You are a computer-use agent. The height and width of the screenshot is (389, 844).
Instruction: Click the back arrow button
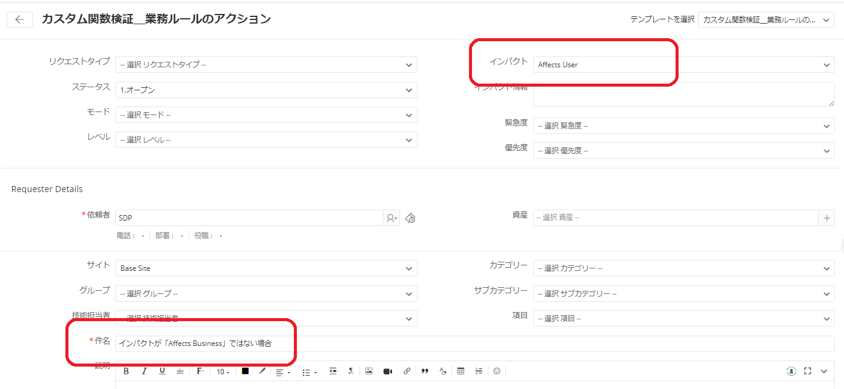pos(19,19)
